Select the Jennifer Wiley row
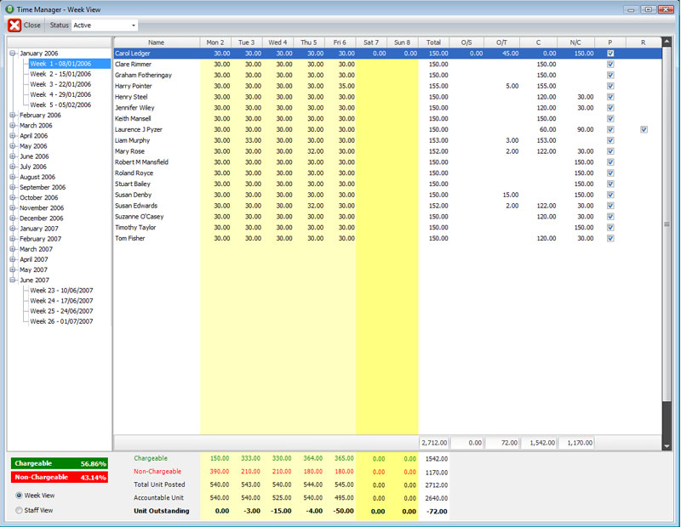Viewport: 681px width, 527px height. click(388, 108)
